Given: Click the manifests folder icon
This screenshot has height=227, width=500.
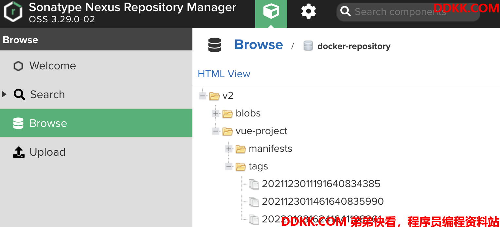Looking at the screenshot, I should tap(241, 149).
